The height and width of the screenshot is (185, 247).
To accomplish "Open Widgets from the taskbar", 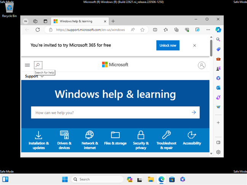I will 5,179.
